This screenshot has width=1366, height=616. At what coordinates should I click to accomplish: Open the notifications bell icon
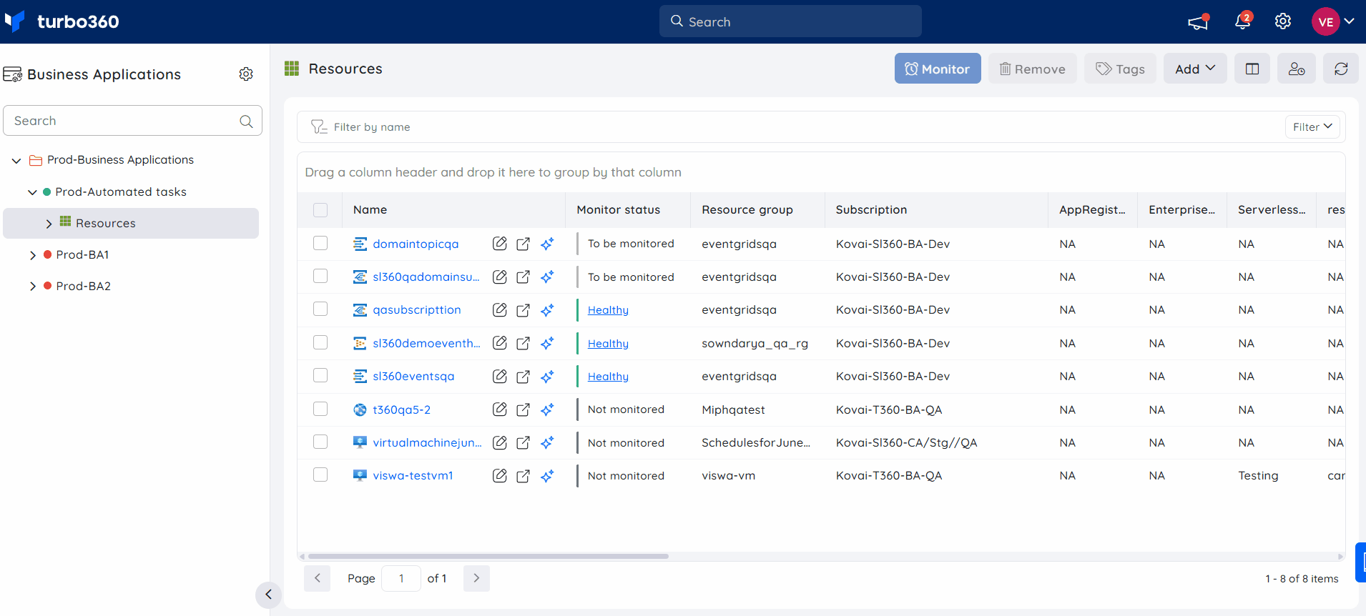coord(1243,21)
